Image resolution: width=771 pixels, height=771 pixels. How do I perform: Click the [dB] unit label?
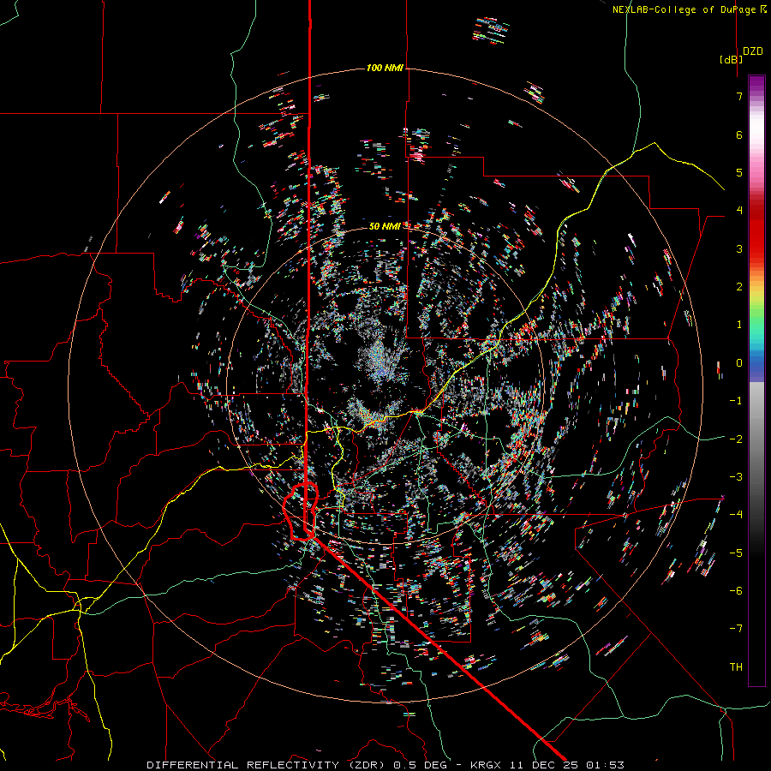click(x=731, y=59)
